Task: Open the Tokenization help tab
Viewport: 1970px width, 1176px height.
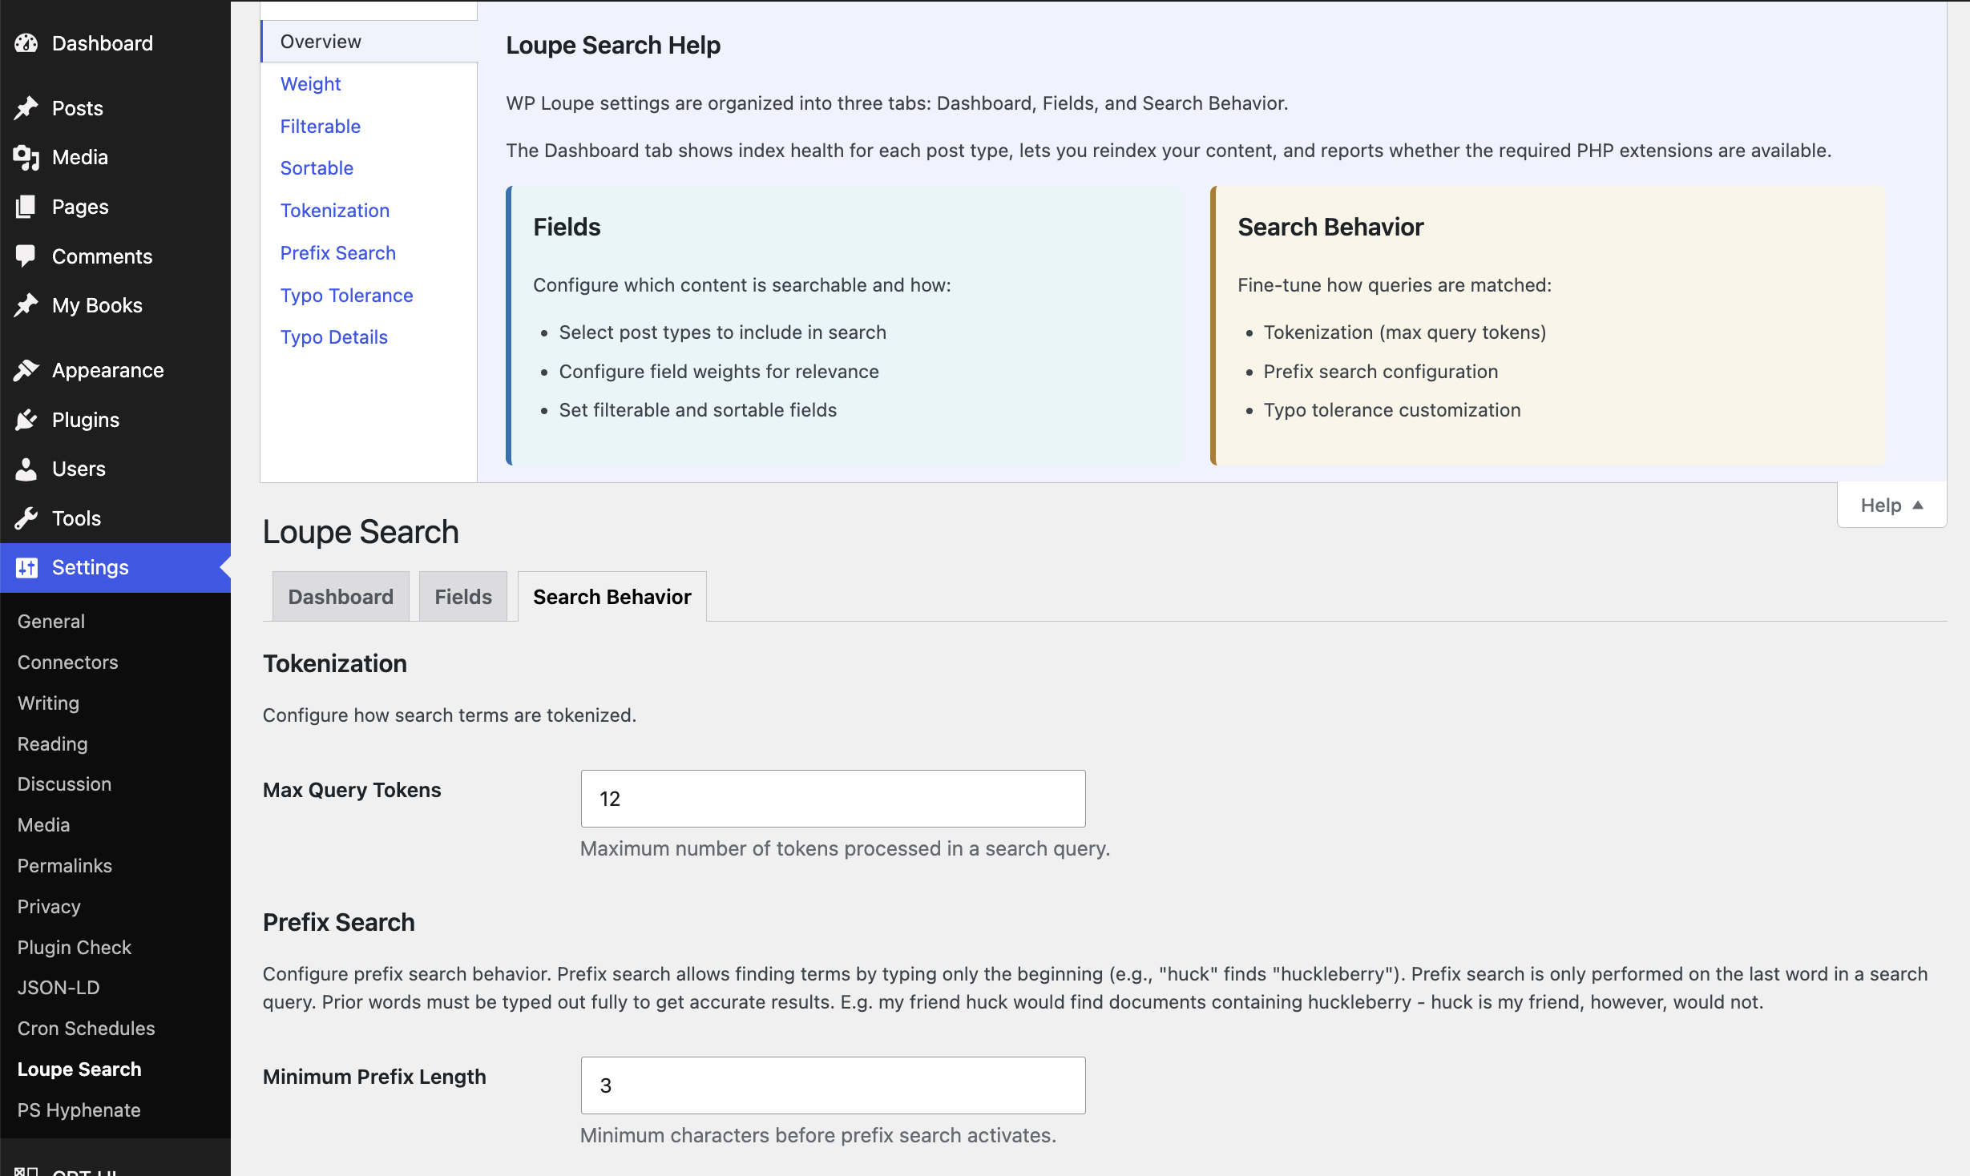Action: 334,211
